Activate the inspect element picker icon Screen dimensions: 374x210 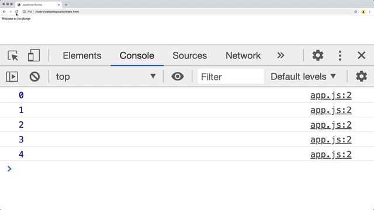pos(13,55)
